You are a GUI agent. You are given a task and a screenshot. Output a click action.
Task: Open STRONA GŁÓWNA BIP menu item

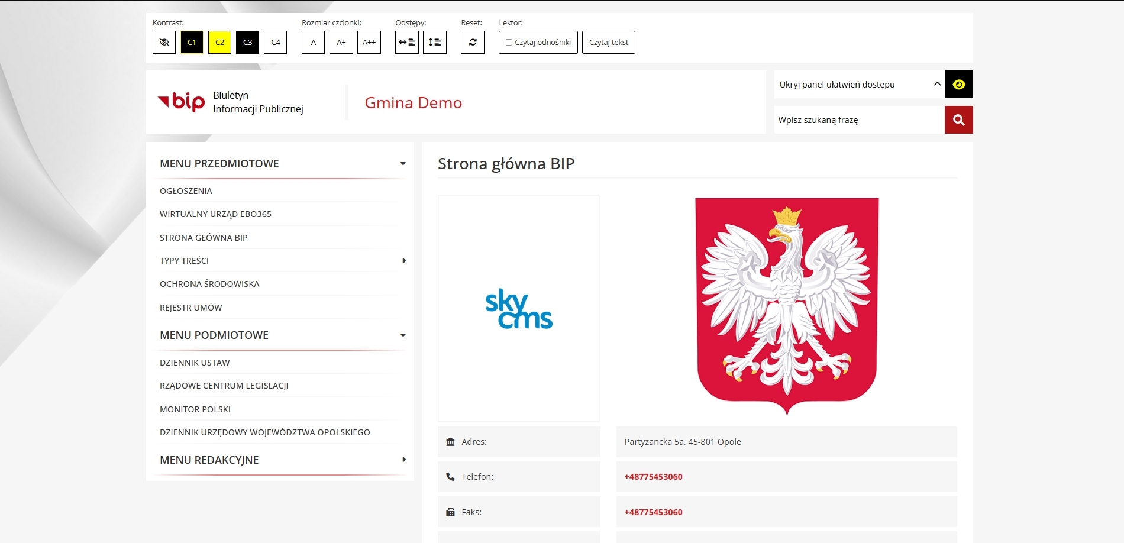click(204, 238)
